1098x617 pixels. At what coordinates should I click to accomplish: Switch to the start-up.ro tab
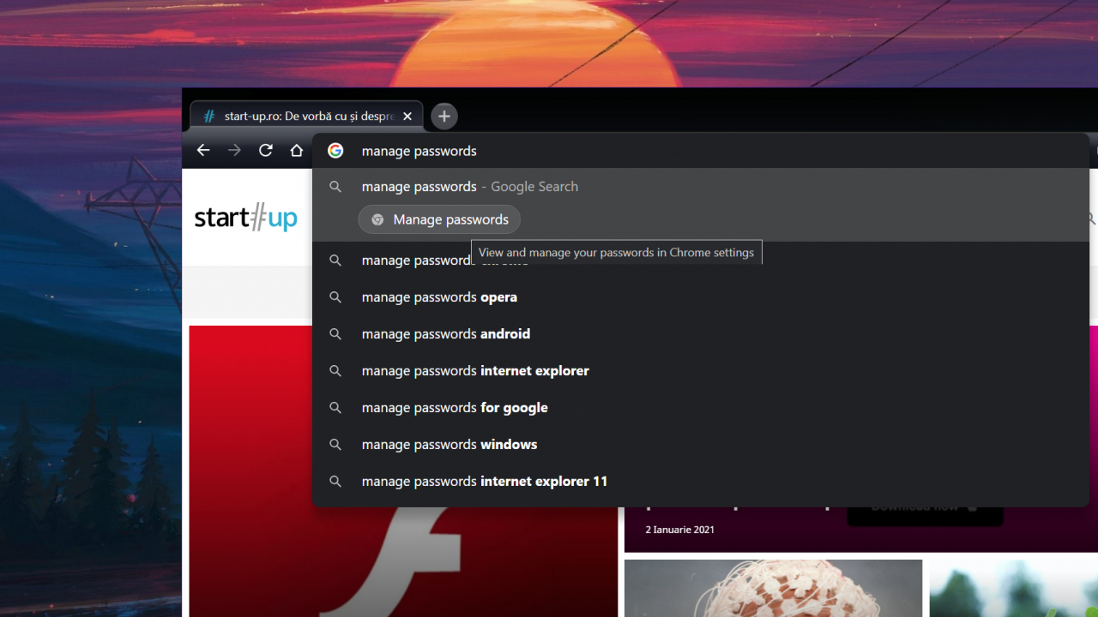tap(305, 115)
